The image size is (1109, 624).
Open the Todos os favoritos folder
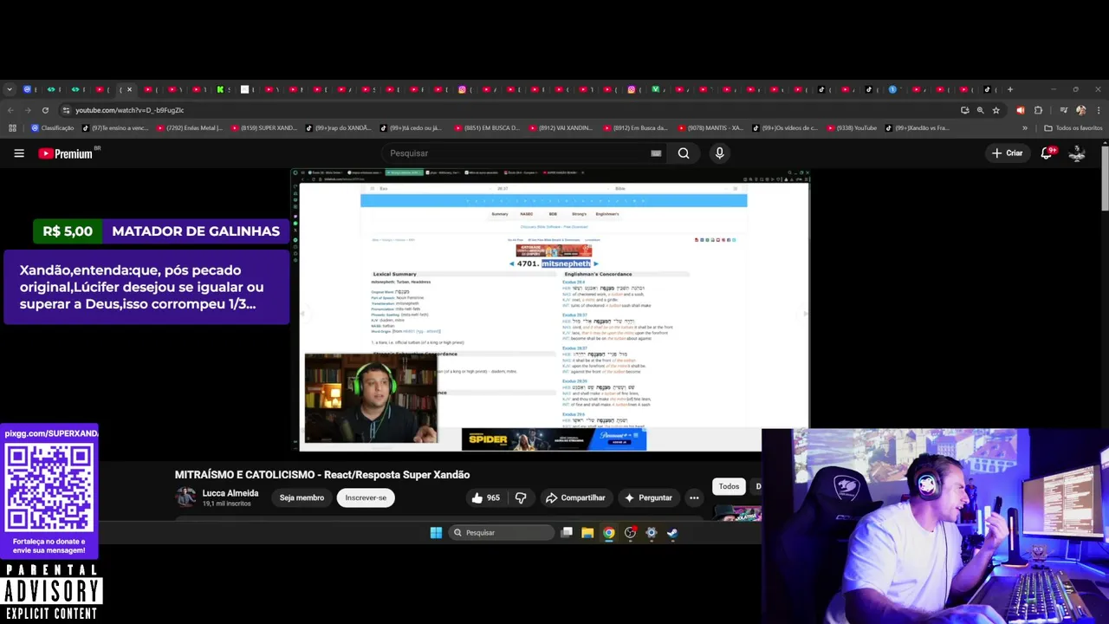pos(1073,128)
